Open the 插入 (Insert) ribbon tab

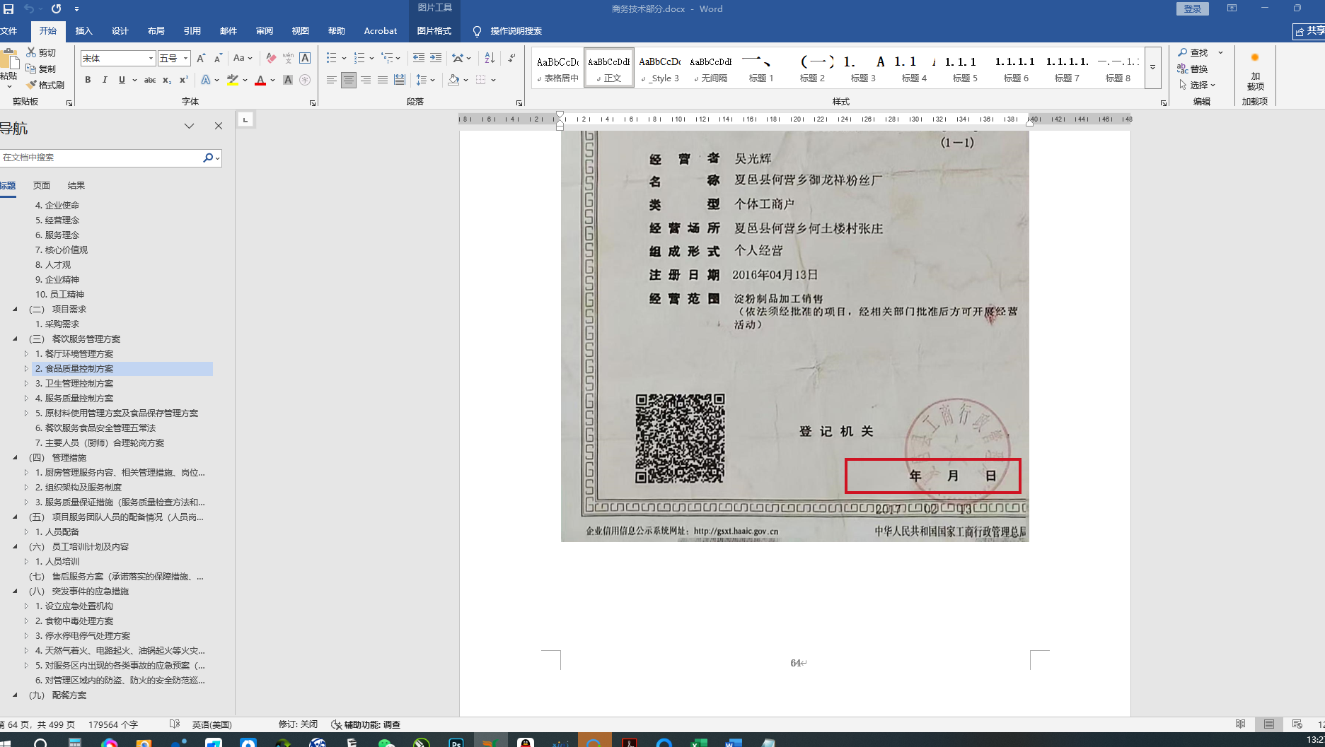point(84,30)
